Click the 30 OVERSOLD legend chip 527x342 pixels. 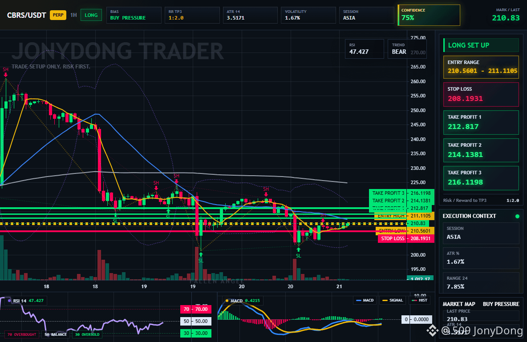87,334
